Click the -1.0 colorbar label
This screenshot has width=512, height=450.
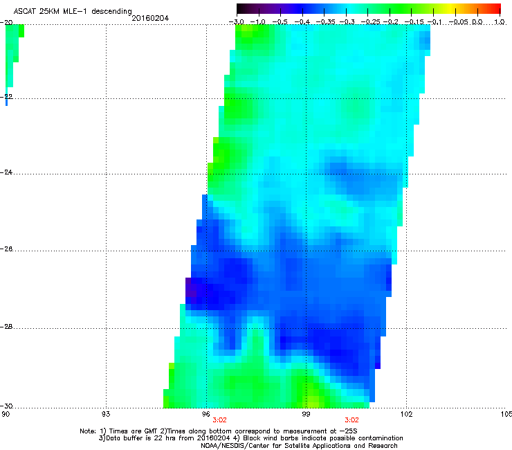[x=258, y=22]
